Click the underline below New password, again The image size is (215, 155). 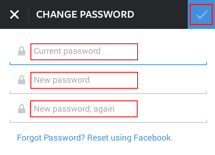(x=108, y=122)
